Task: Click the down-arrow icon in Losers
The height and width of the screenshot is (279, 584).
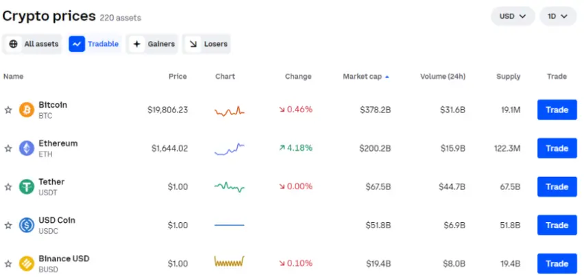Action: 193,44
